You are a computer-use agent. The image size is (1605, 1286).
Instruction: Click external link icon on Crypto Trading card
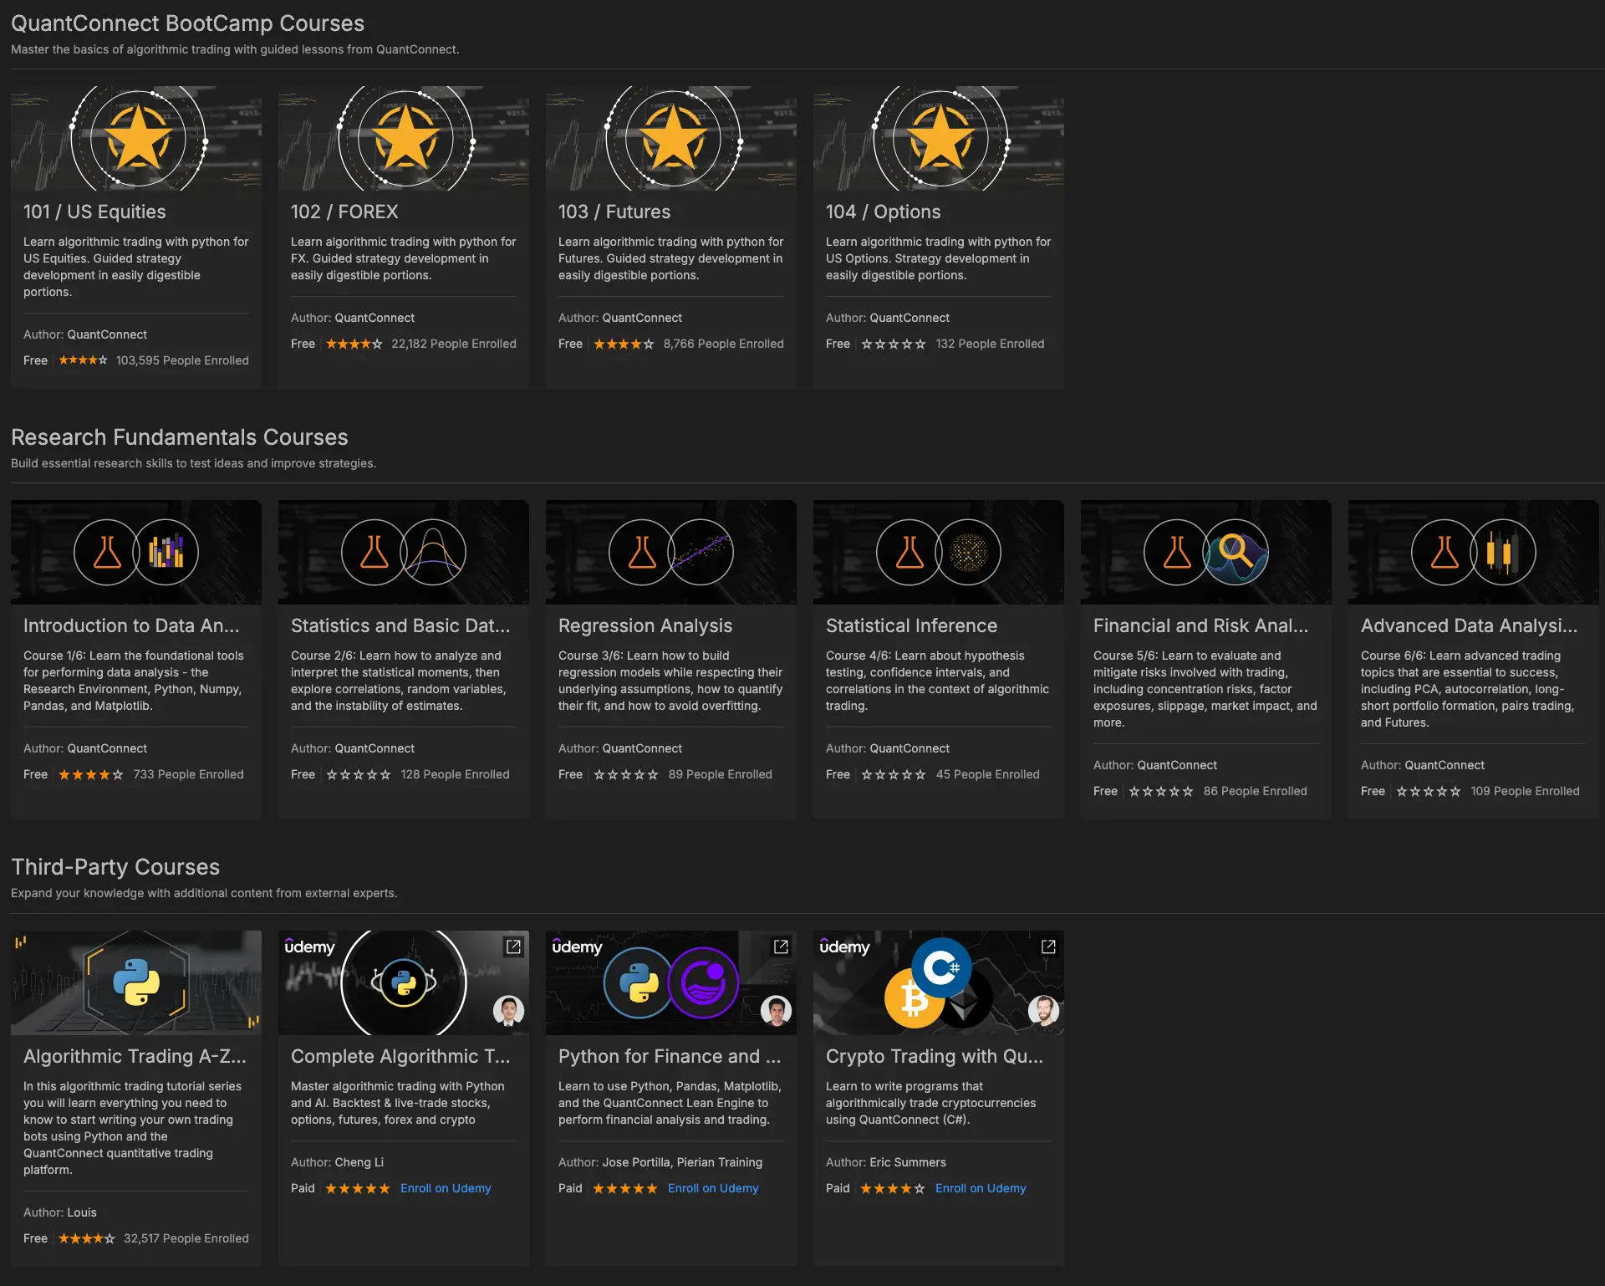pos(1048,947)
